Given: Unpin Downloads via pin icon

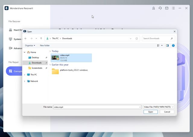Looking at the screenshot, I should coord(46,63).
